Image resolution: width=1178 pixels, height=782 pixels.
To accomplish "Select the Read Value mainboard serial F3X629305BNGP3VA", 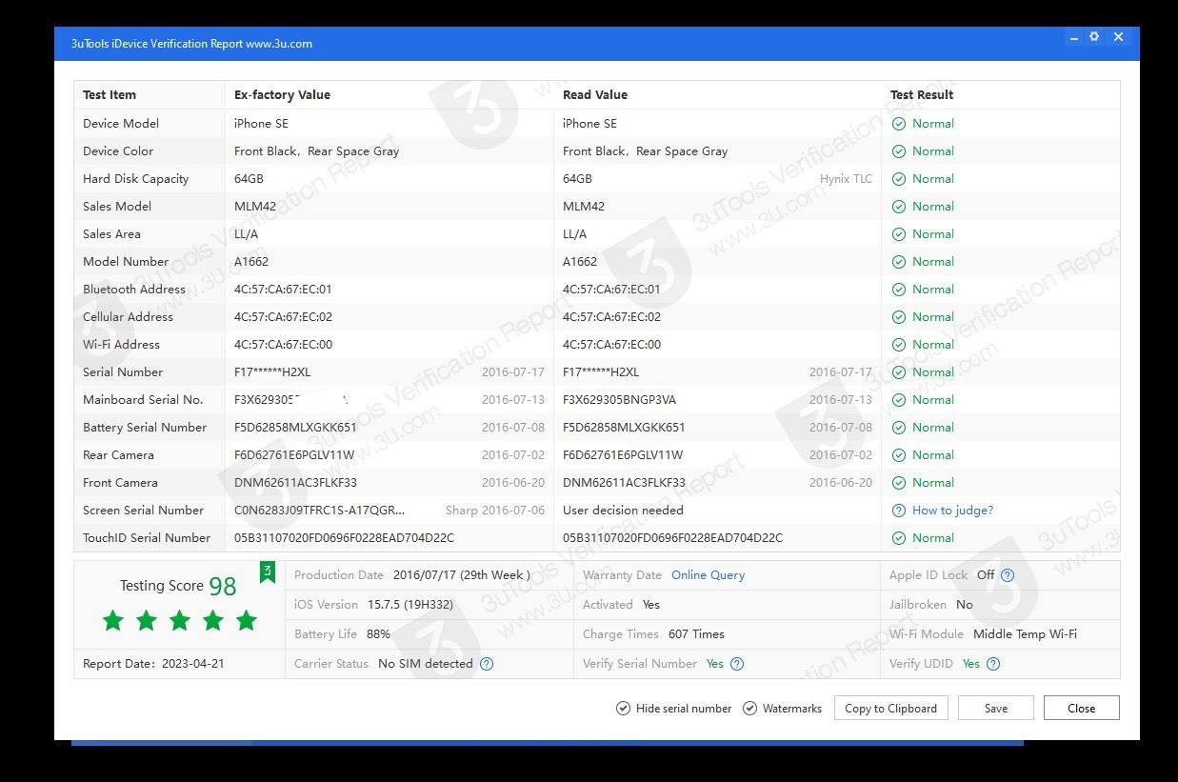I will 619,400.
